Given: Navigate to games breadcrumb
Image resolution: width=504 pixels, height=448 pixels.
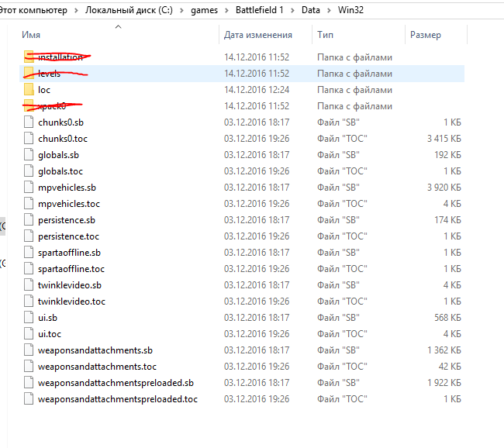Looking at the screenshot, I should [204, 10].
